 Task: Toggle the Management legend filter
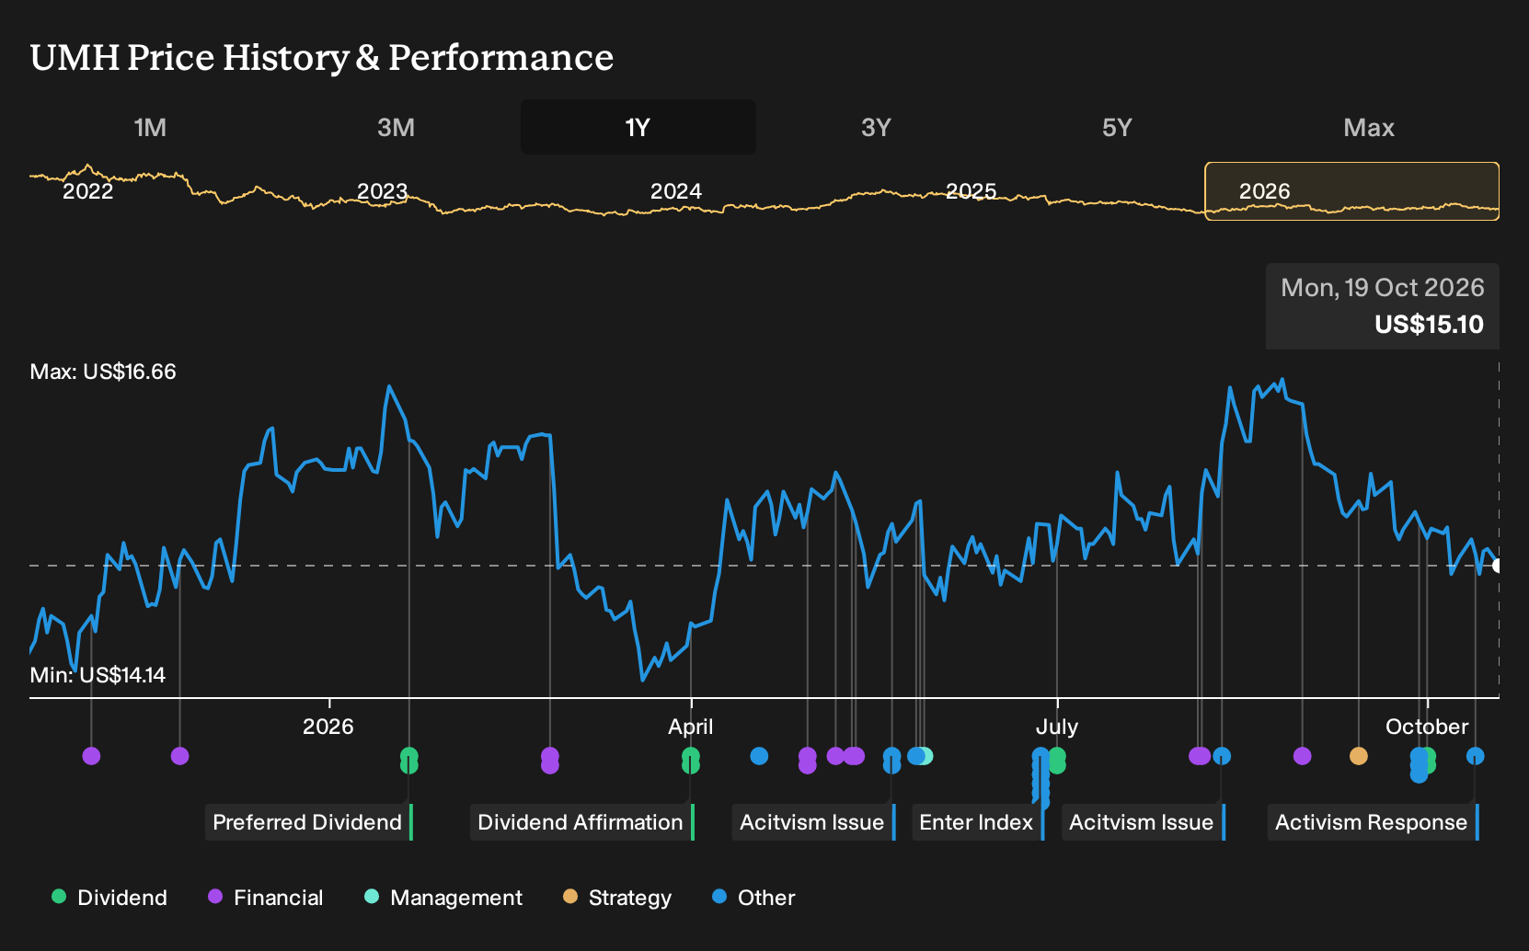point(443,898)
